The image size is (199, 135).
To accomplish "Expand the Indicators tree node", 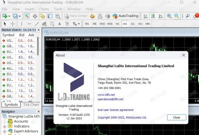I will coord(5,127).
